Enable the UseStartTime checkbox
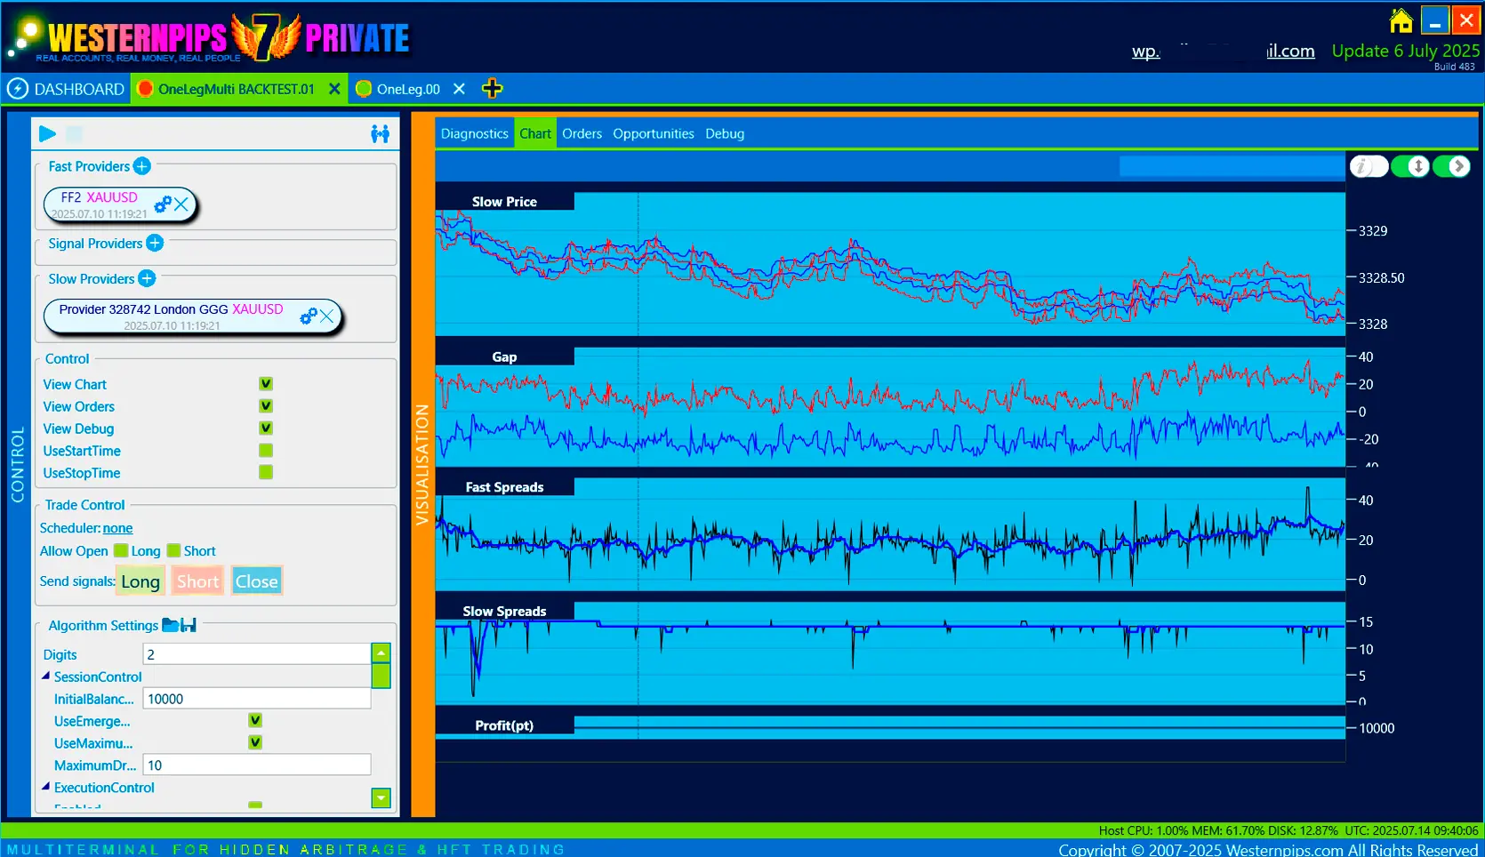The image size is (1485, 857). (x=266, y=451)
